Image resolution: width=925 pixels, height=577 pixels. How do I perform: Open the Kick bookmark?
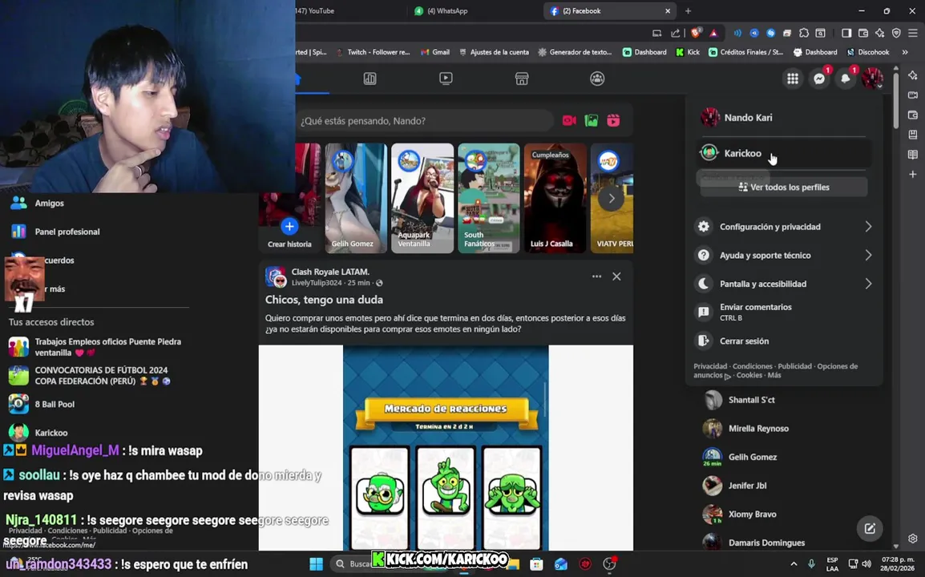(688, 52)
